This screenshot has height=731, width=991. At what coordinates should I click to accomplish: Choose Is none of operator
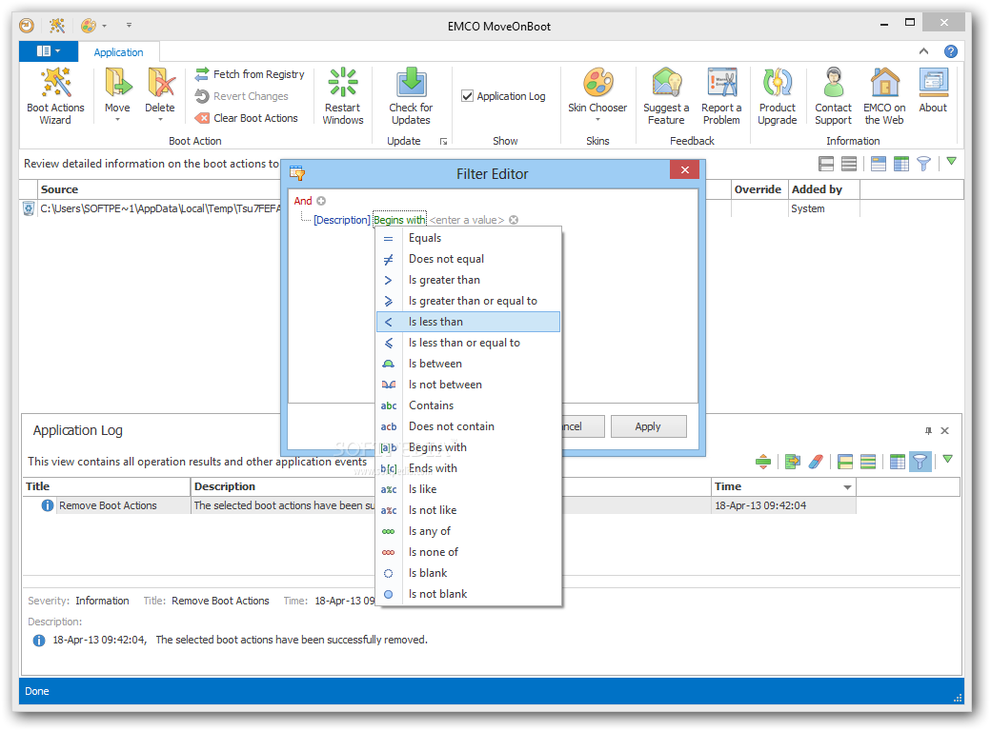(x=468, y=552)
